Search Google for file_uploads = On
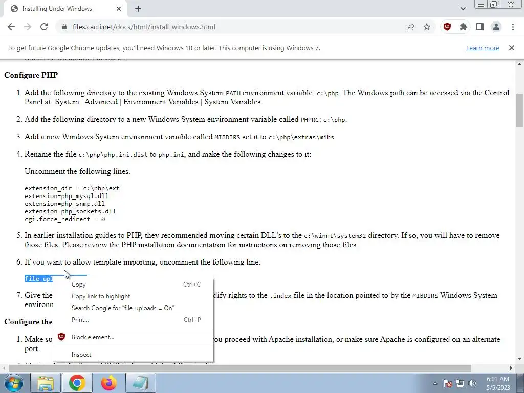The height and width of the screenshot is (393, 524). click(134, 308)
